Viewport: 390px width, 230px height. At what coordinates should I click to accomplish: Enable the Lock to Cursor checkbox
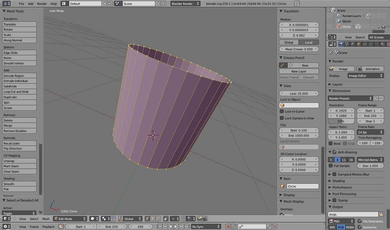(282, 111)
